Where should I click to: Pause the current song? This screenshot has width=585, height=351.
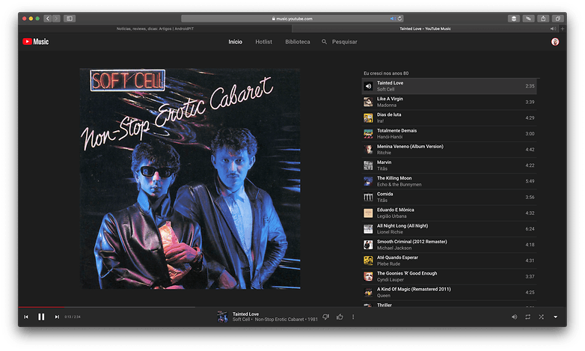pos(41,317)
